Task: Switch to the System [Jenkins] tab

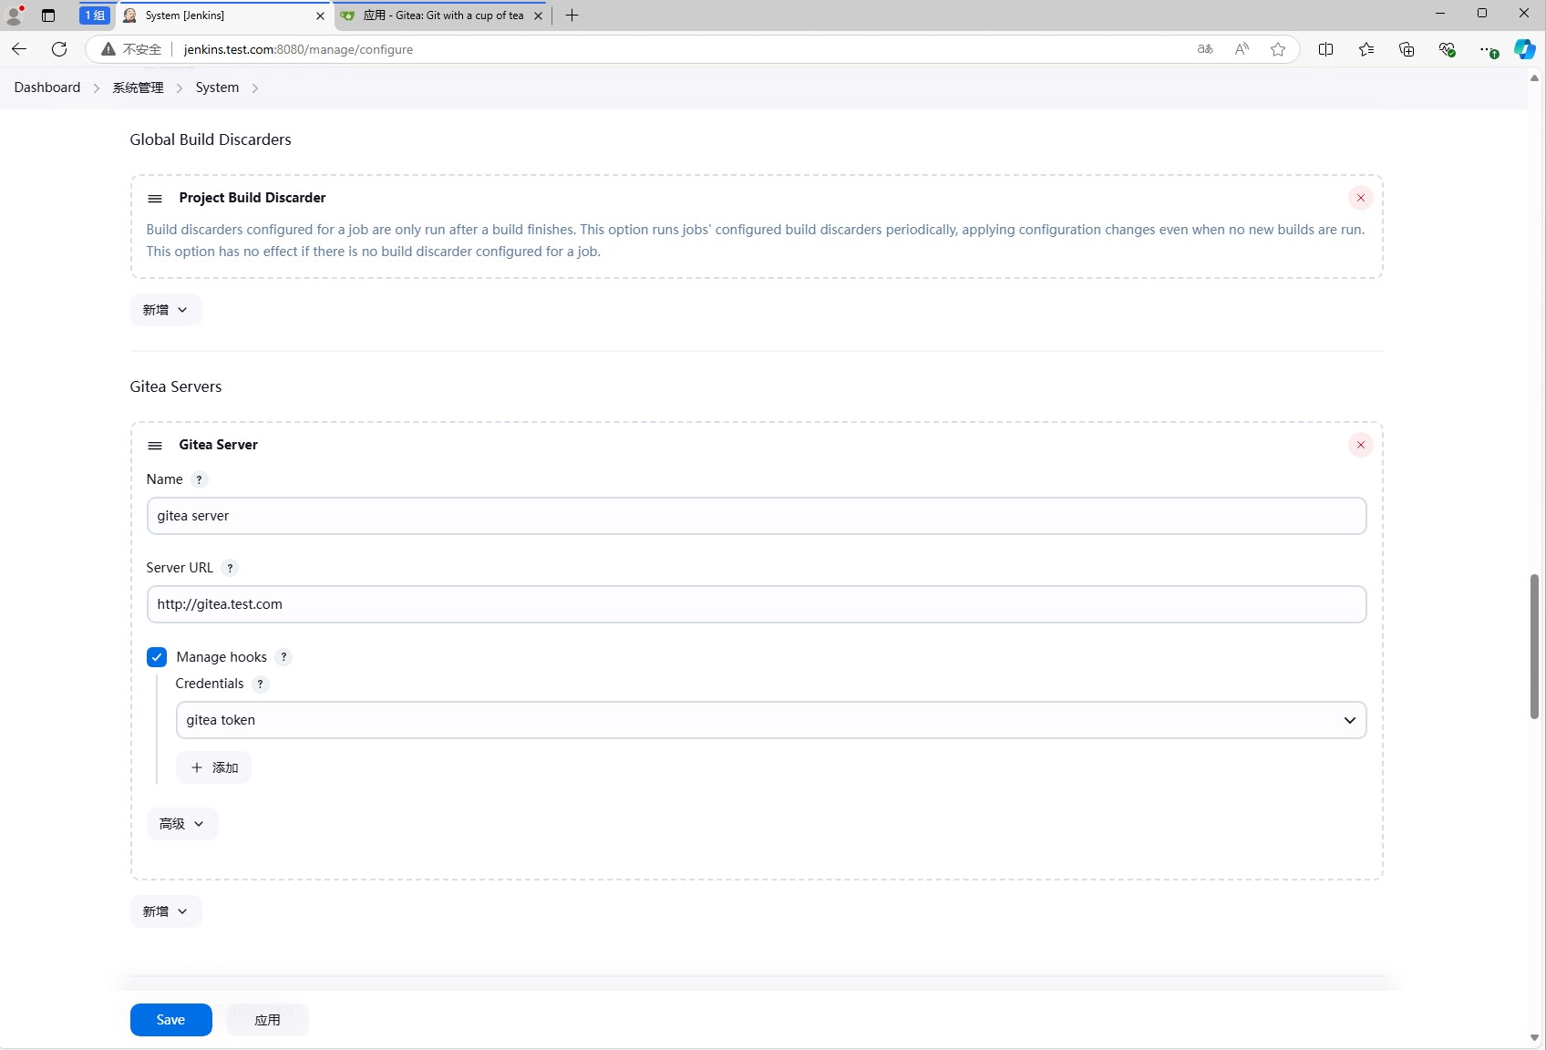Action: pos(224,15)
